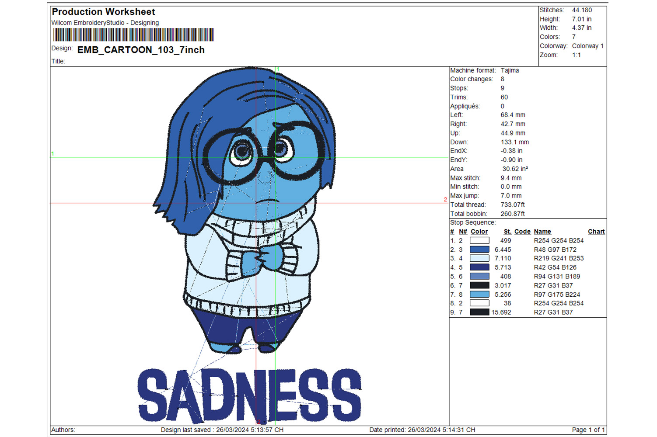Click EndY value '-0.90 in'
This screenshot has height=437, width=657.
click(511, 160)
